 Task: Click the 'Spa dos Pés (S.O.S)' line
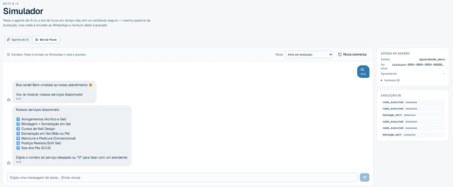pos(33,148)
